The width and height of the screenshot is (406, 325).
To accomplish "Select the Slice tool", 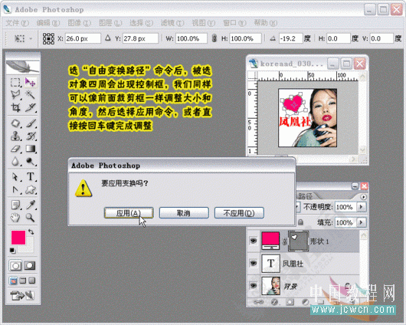I will 31,107.
